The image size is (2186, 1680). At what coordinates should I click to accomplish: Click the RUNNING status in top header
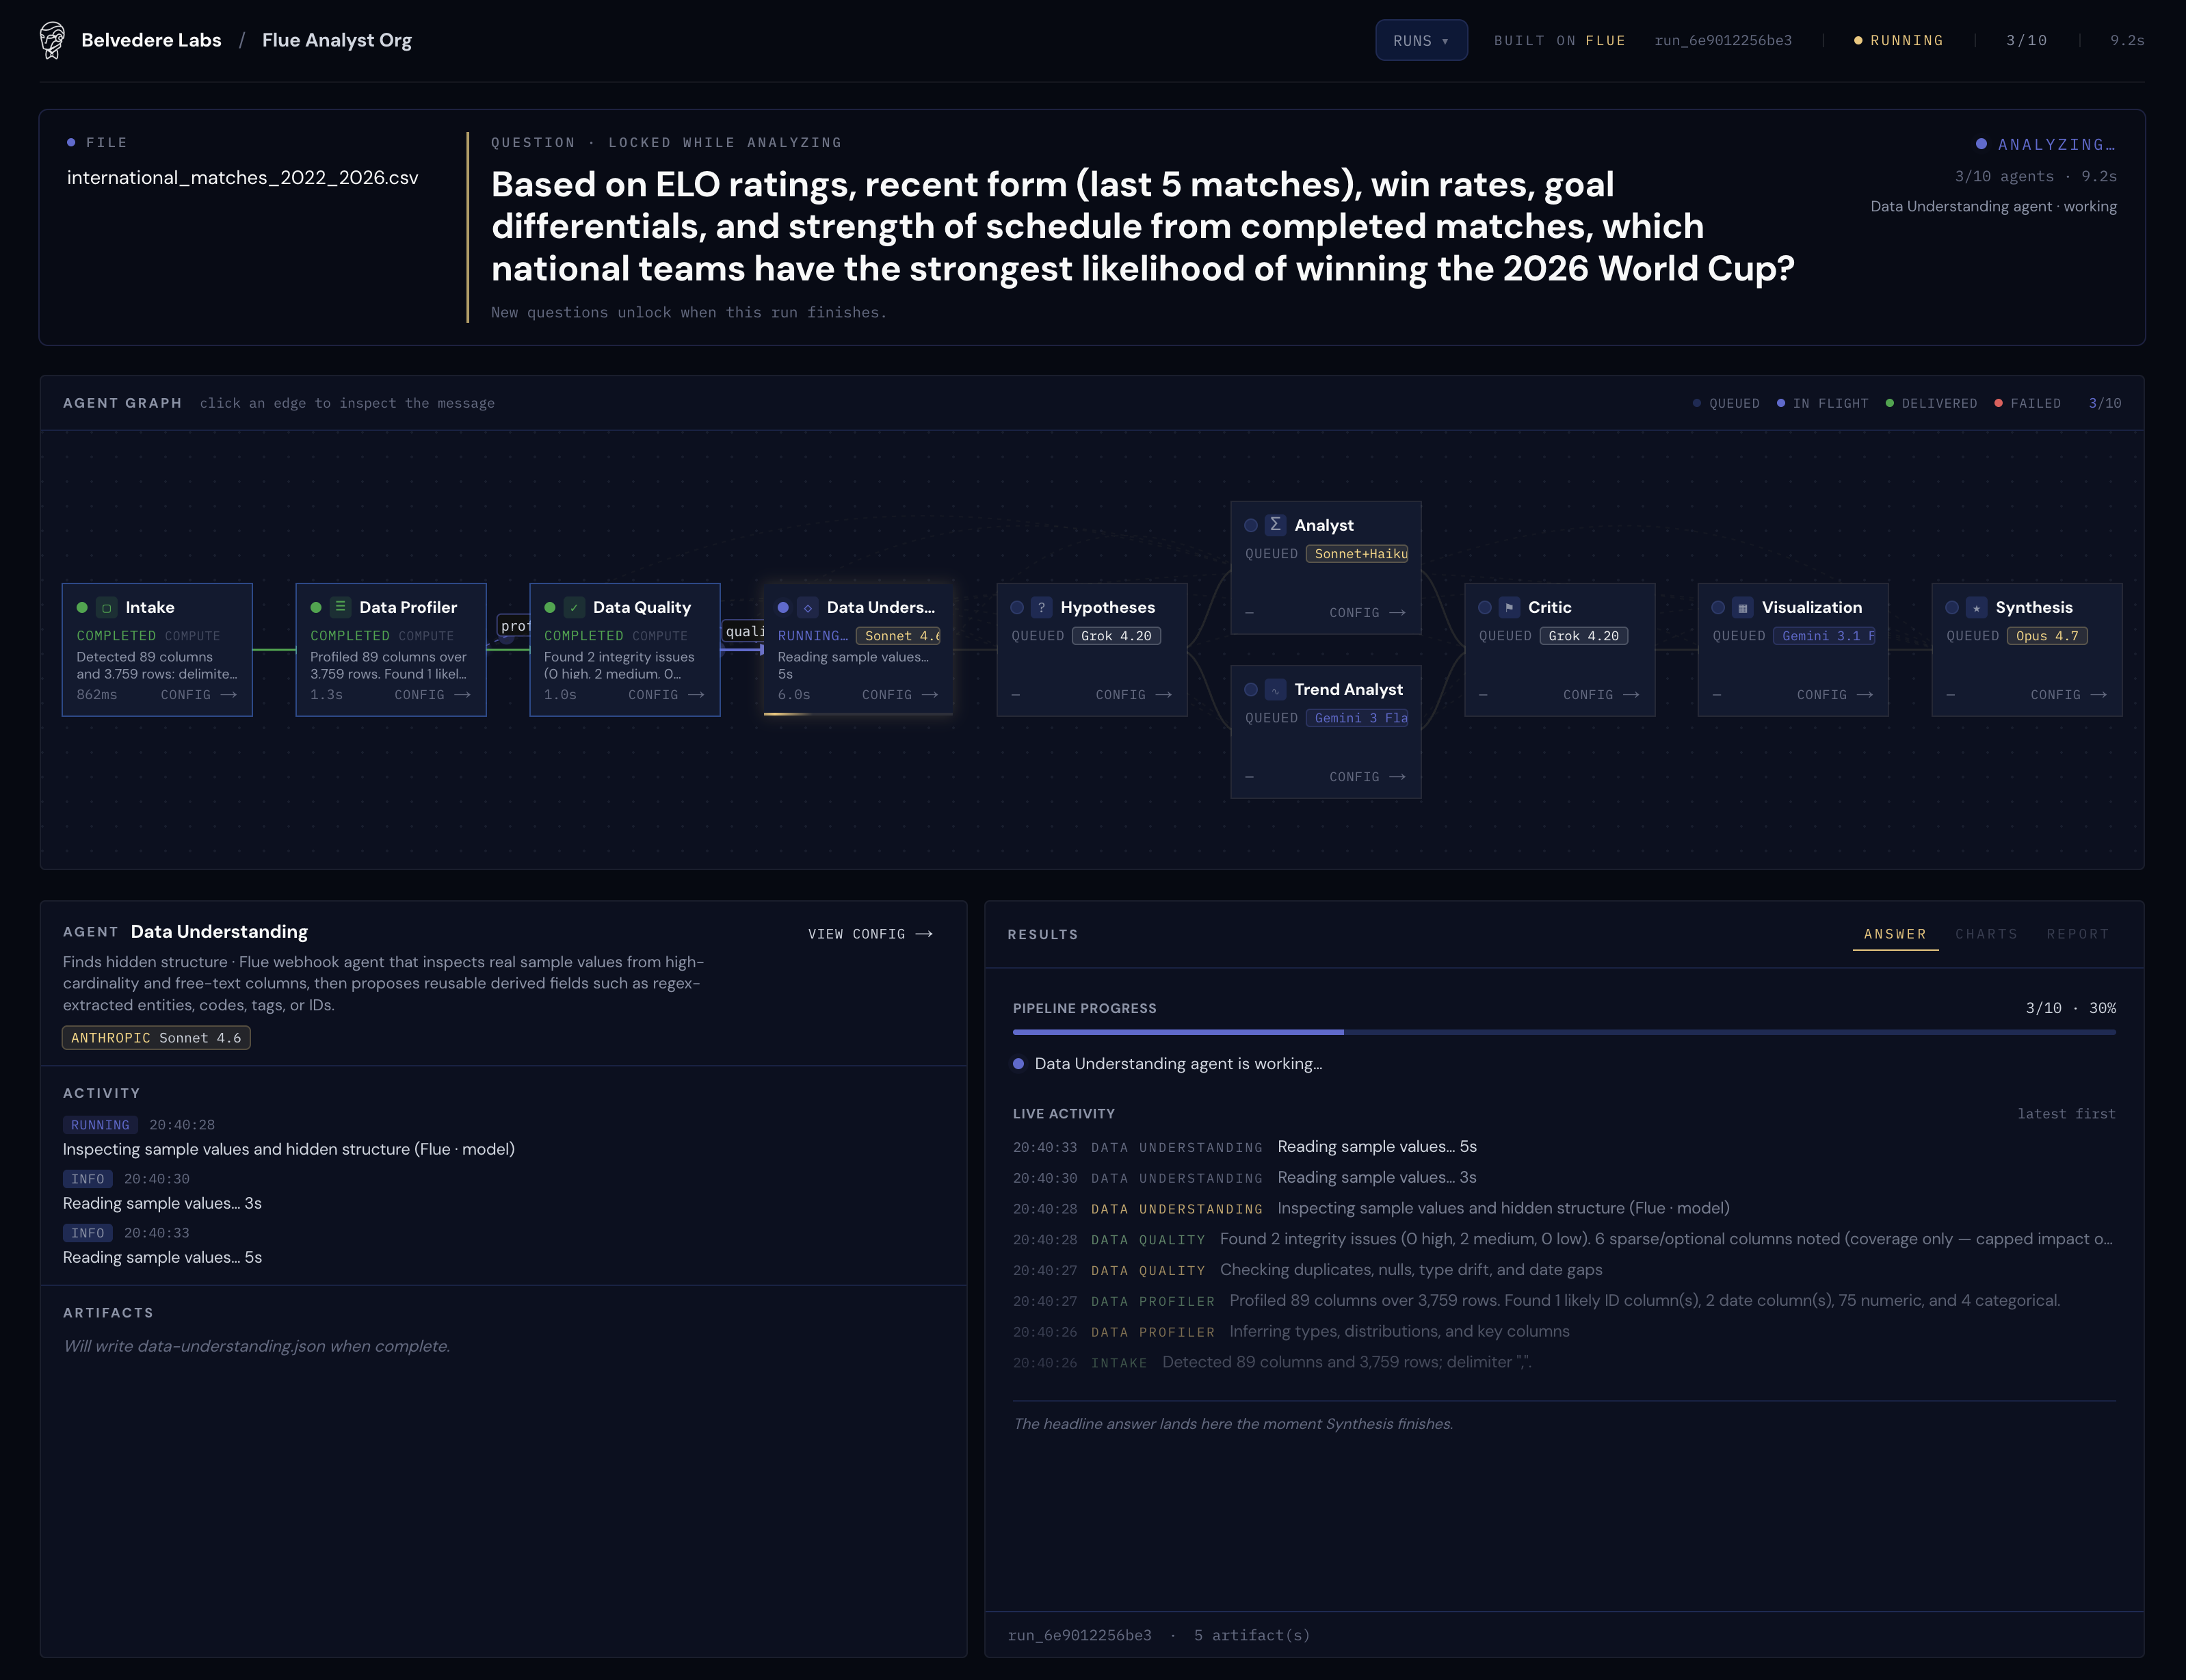[1898, 40]
